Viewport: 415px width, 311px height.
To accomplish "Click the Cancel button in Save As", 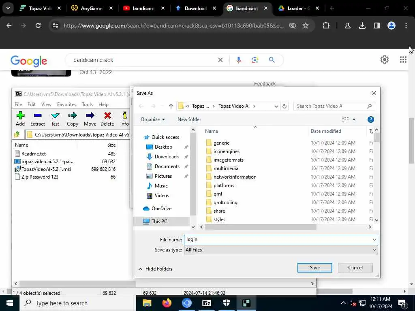I will [x=355, y=268].
